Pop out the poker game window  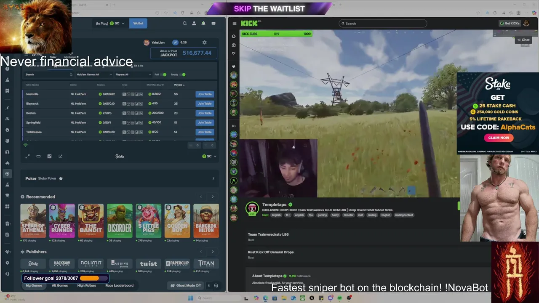[60, 156]
